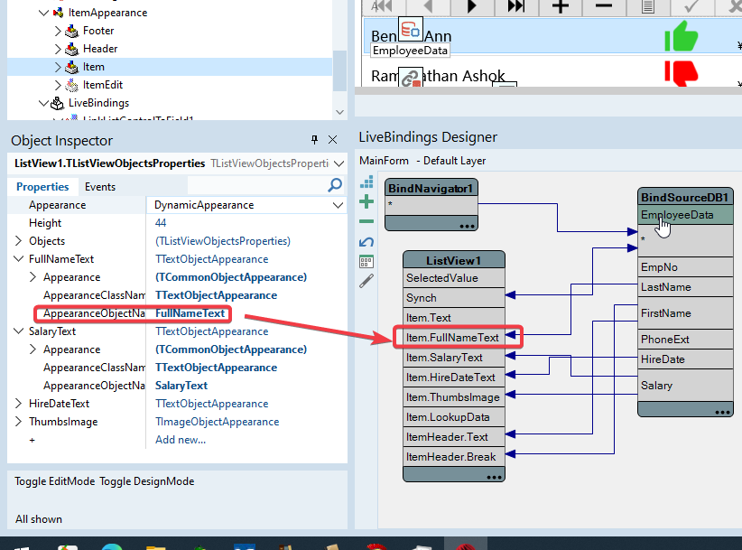Click the green thumbs-up image

click(681, 36)
